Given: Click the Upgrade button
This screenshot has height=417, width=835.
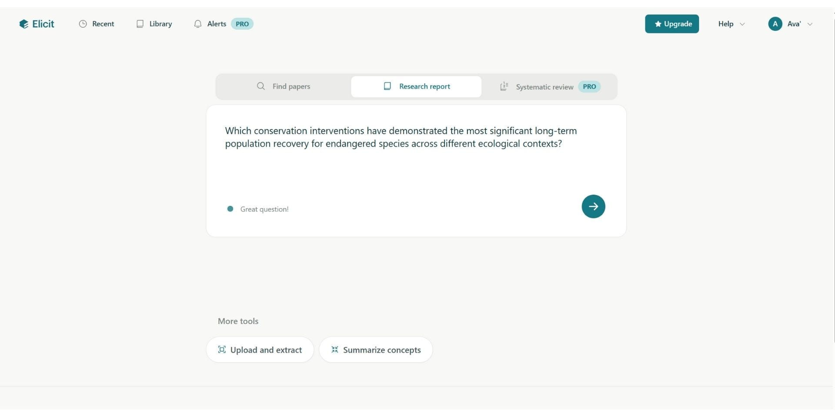Looking at the screenshot, I should (x=672, y=24).
